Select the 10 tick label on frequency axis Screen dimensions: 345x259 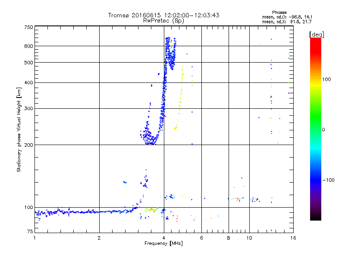tap(249, 238)
